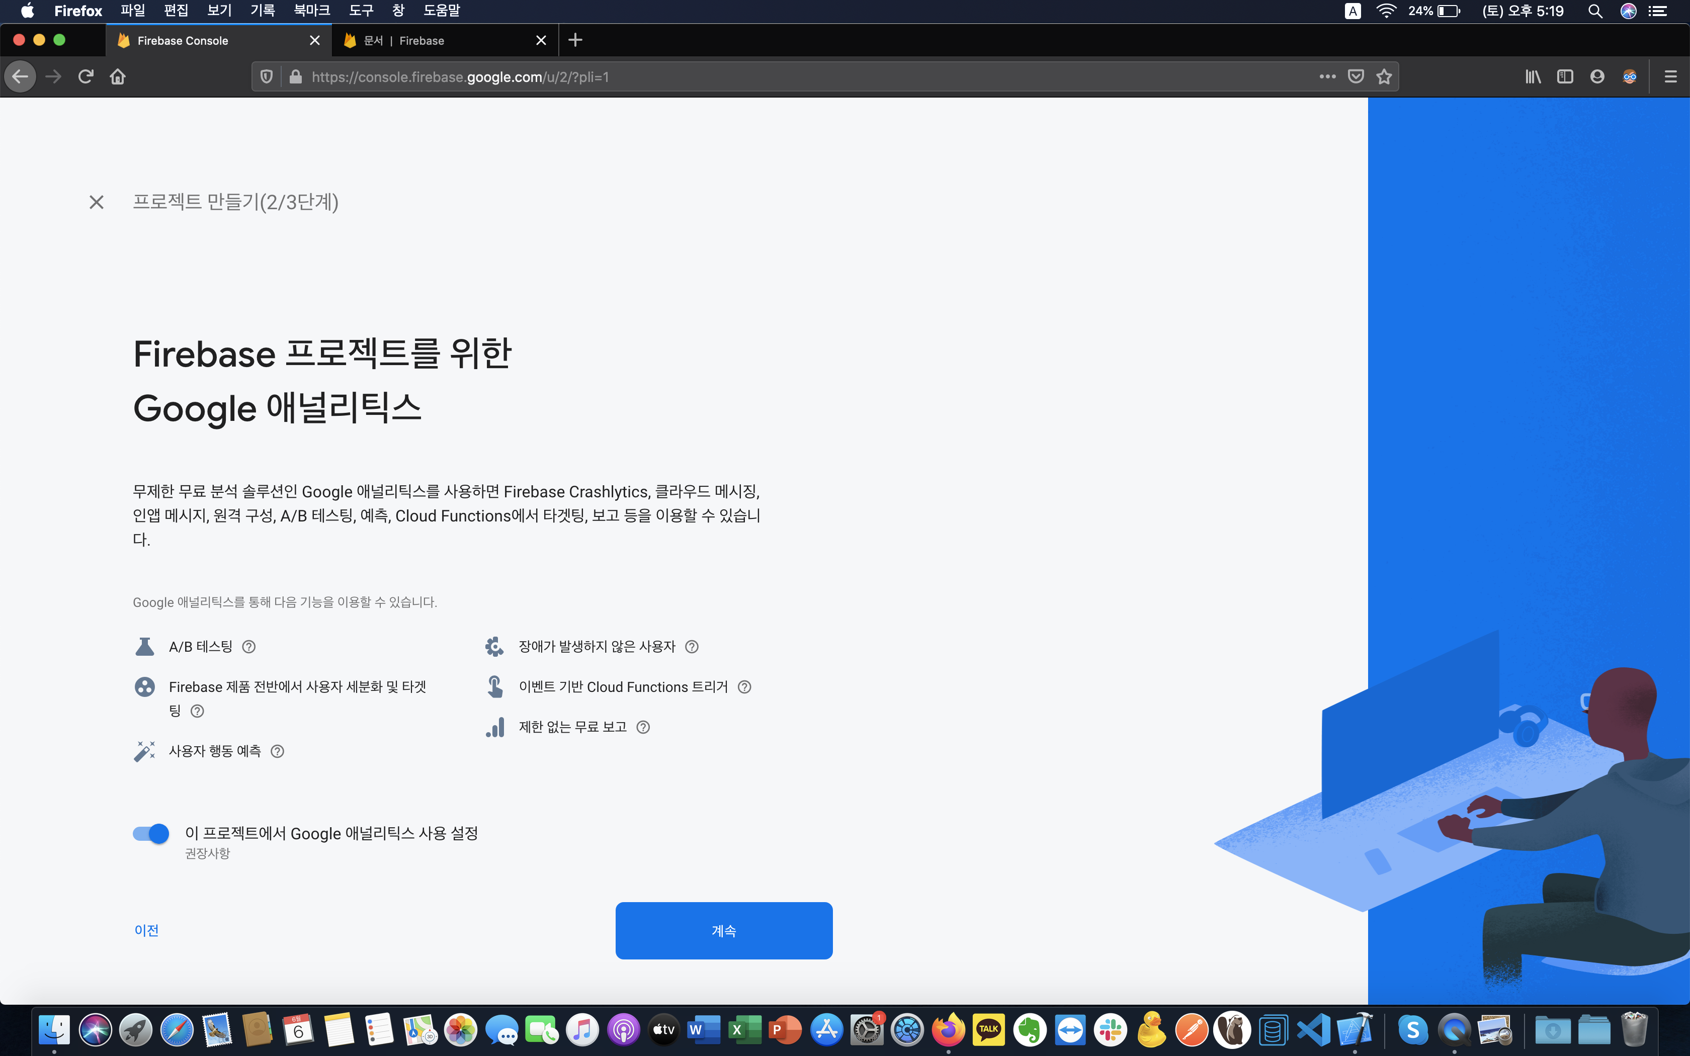Screen dimensions: 1690x1056
Task: Click help icon beside 장애가 발생하지 않은 사용자
Action: pos(692,647)
